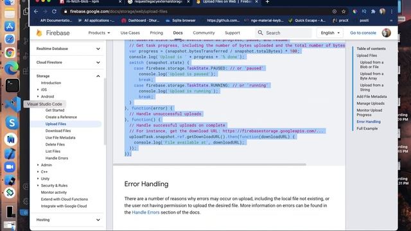The image size is (411, 231).
Task: Click the search magnifier icon in Firebase header
Action: [260, 33]
